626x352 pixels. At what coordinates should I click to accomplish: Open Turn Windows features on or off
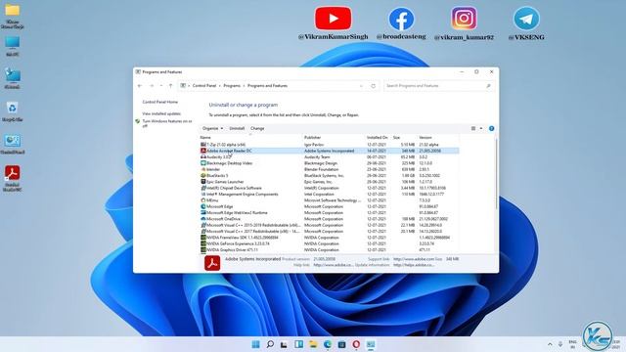[x=167, y=123]
